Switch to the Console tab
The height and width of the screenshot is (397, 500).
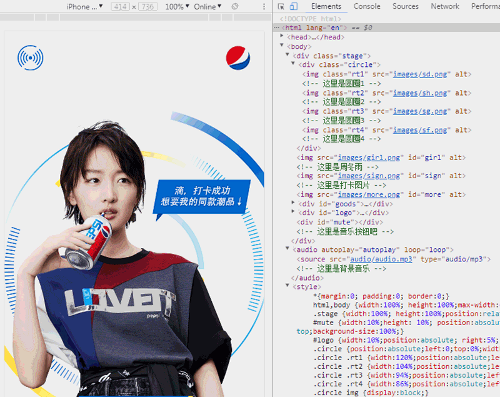pos(367,6)
